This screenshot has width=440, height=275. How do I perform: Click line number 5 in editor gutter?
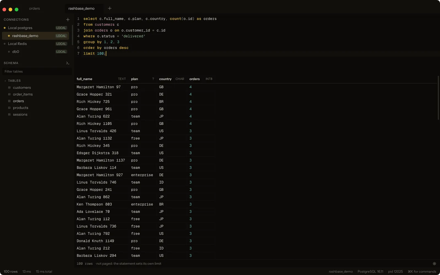(78, 42)
